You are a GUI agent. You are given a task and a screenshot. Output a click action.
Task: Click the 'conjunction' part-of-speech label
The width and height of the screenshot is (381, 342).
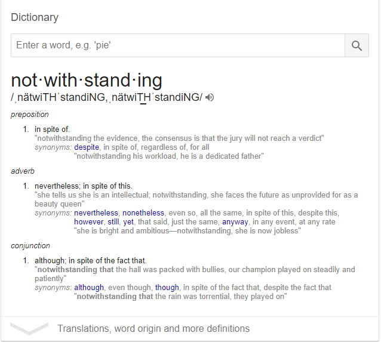tap(30, 245)
